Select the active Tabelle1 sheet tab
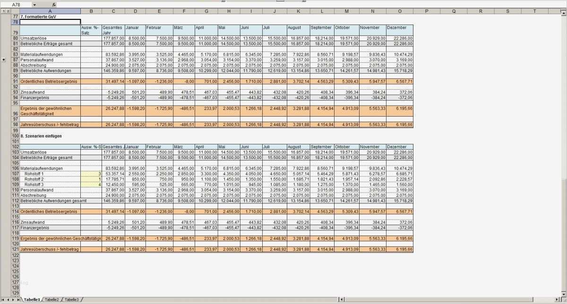 pyautogui.click(x=31, y=299)
